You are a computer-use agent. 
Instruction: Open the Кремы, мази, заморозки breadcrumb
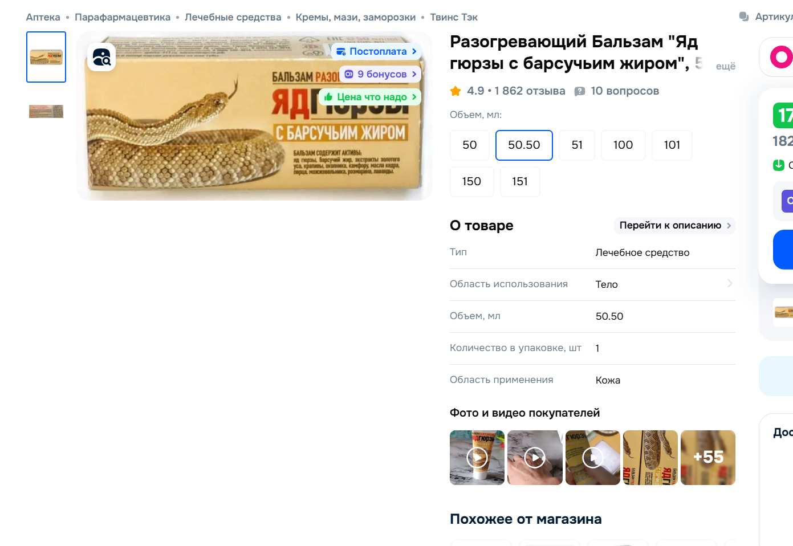356,17
